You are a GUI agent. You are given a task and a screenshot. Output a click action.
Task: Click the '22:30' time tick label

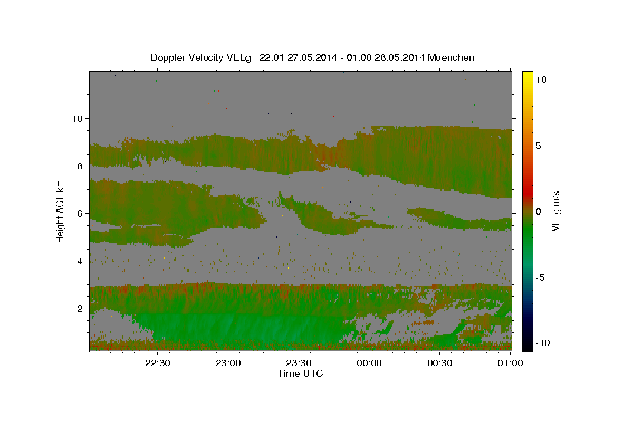pyautogui.click(x=157, y=363)
